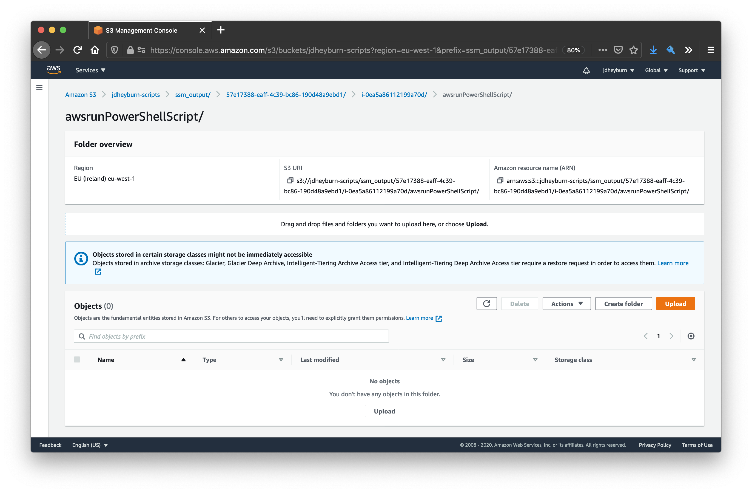Go to the next objects page

[x=671, y=336]
